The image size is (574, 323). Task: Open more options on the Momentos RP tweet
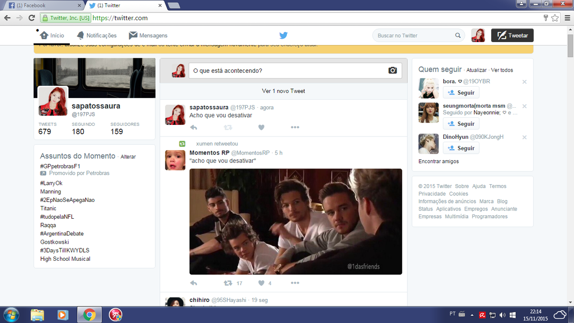pos(295,283)
